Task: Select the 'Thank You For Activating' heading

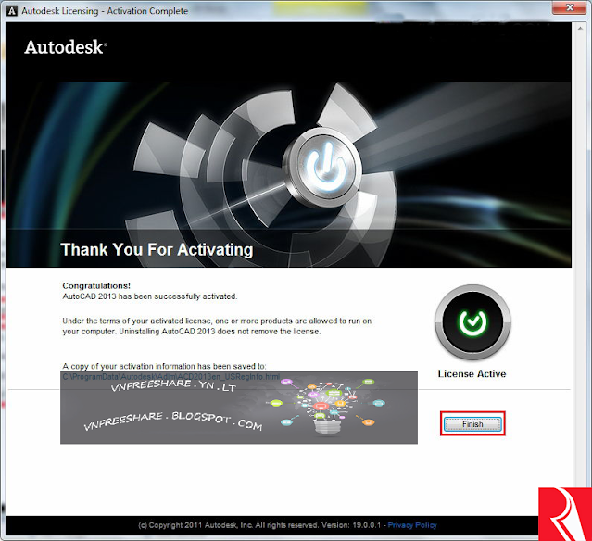Action: tap(157, 249)
